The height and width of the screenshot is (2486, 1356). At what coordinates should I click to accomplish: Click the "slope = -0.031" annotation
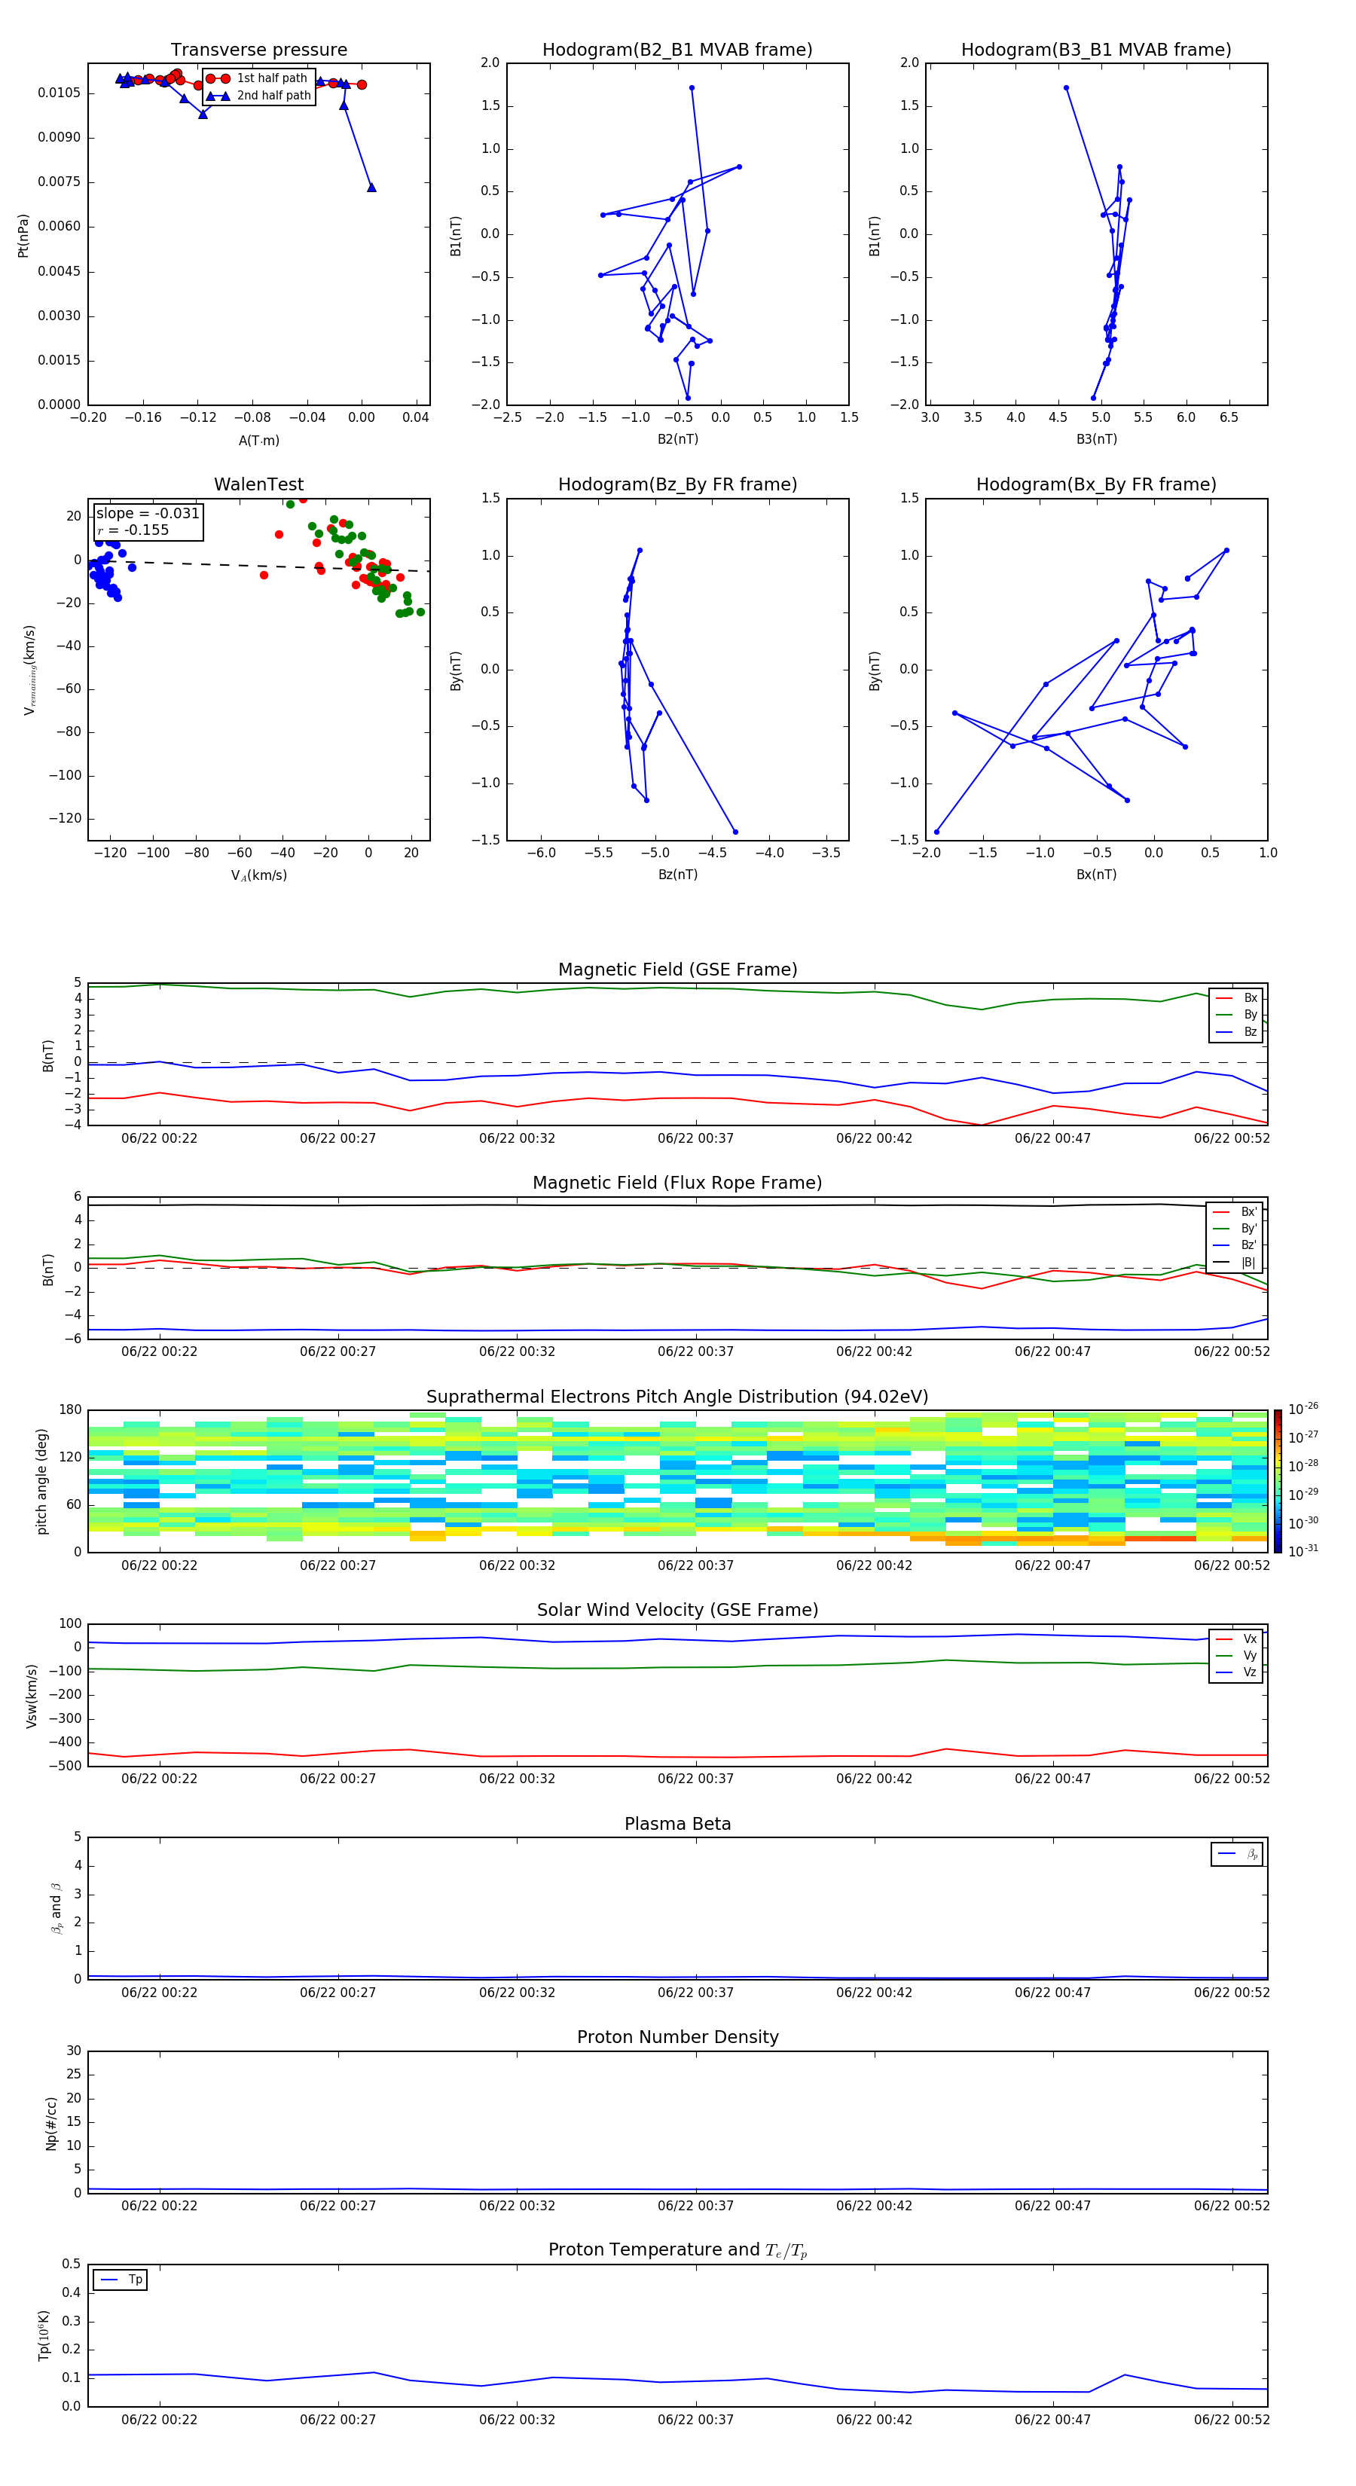coord(148,514)
